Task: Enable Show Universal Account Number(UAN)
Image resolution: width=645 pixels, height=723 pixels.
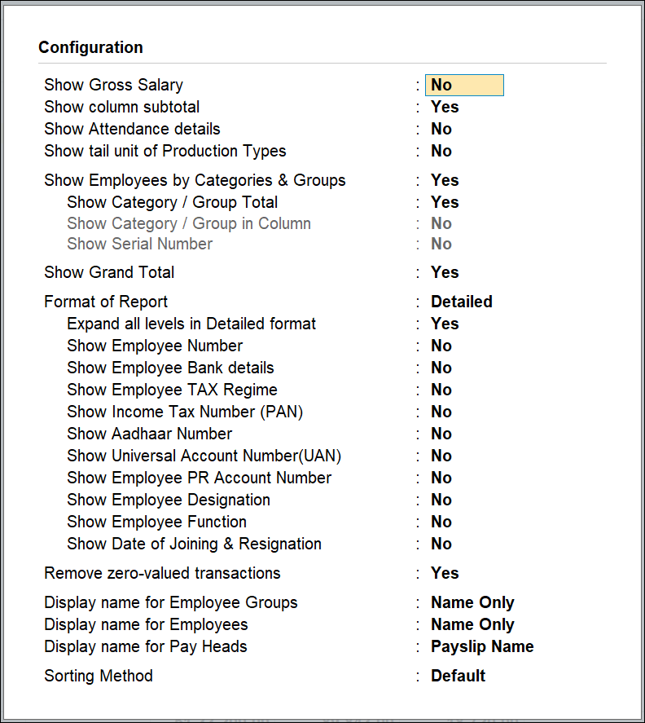Action: pyautogui.click(x=441, y=456)
